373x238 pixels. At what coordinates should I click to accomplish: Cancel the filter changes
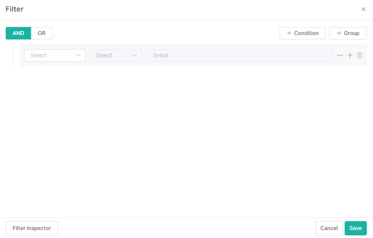point(329,228)
